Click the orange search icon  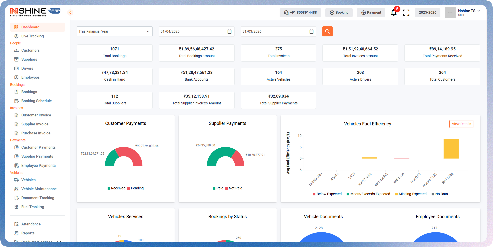point(327,31)
